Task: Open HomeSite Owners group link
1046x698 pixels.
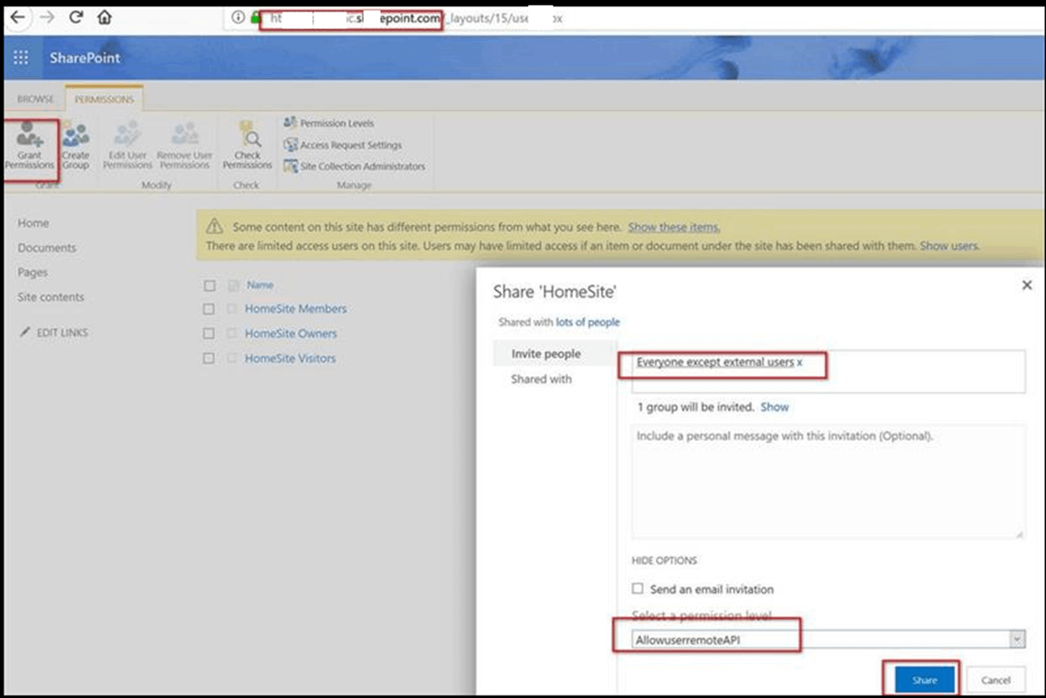Action: pos(291,333)
